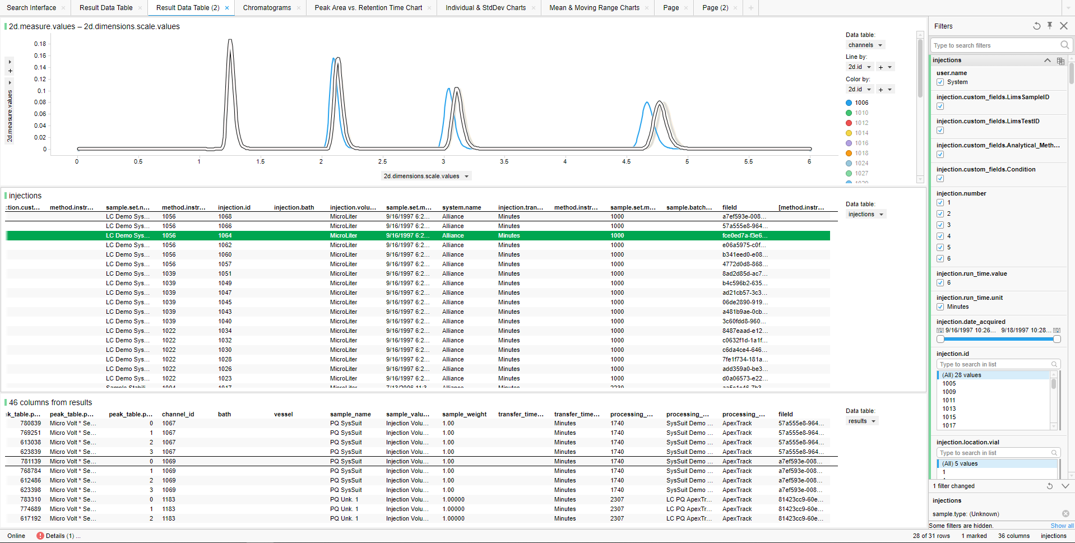Image resolution: width=1075 pixels, height=543 pixels.
Task: Uncheck the System user.name checkbox
Action: tap(940, 82)
